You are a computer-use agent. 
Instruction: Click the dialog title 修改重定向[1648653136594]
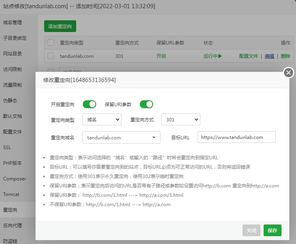point(79,80)
